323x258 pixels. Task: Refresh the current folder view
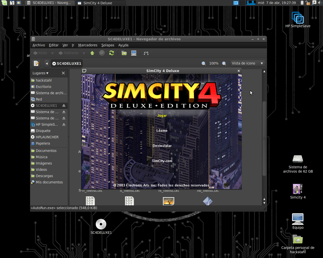[x=112, y=53]
